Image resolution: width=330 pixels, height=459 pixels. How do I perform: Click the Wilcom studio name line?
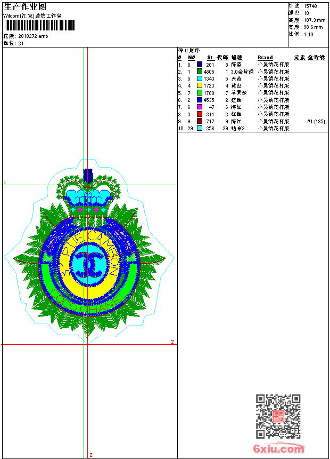32,16
